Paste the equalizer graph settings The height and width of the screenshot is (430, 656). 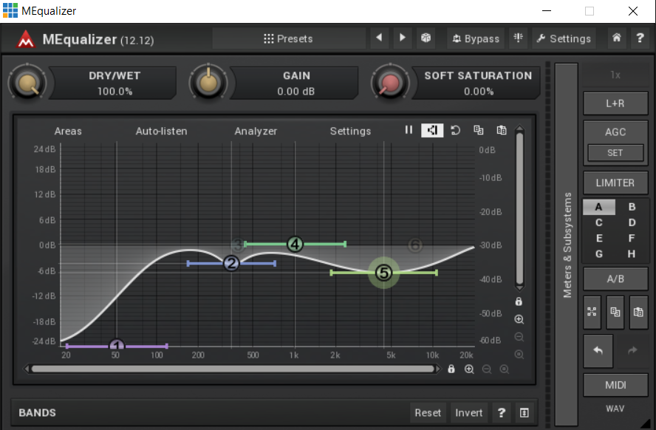502,130
